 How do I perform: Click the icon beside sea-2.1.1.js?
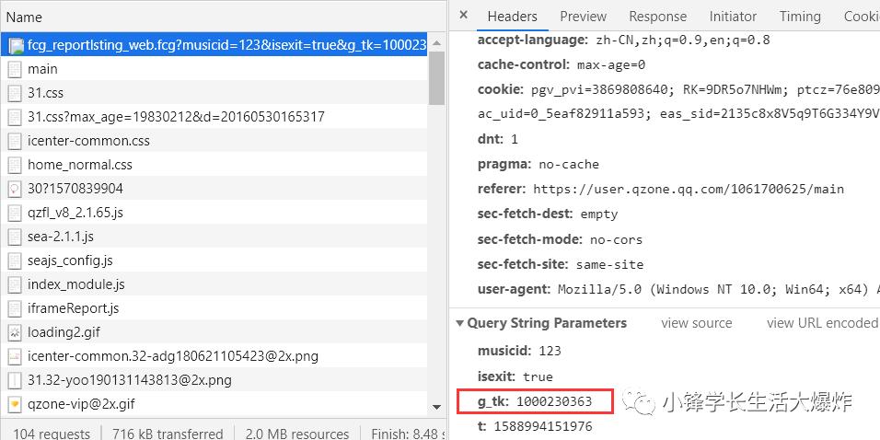(x=15, y=237)
